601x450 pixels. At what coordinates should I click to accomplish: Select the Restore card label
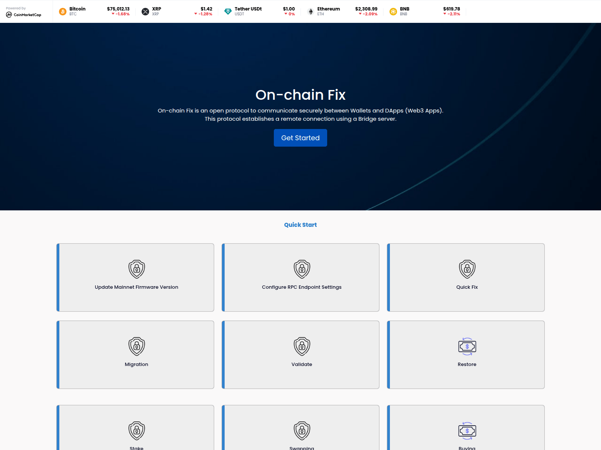click(467, 364)
